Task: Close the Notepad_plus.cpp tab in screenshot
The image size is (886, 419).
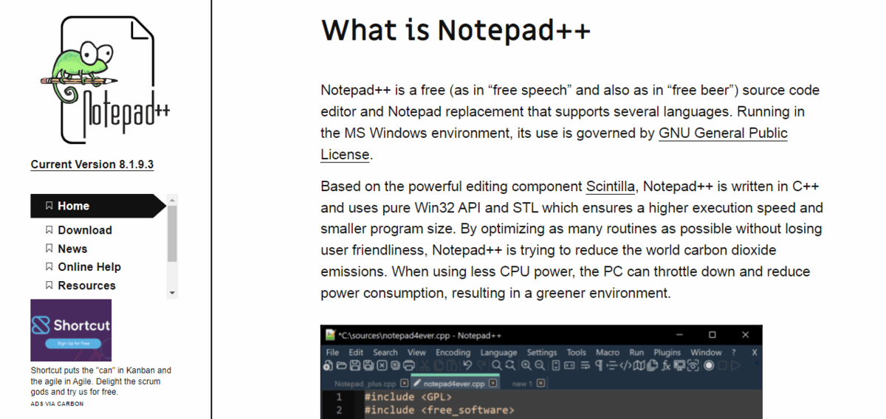Action: 404,383
